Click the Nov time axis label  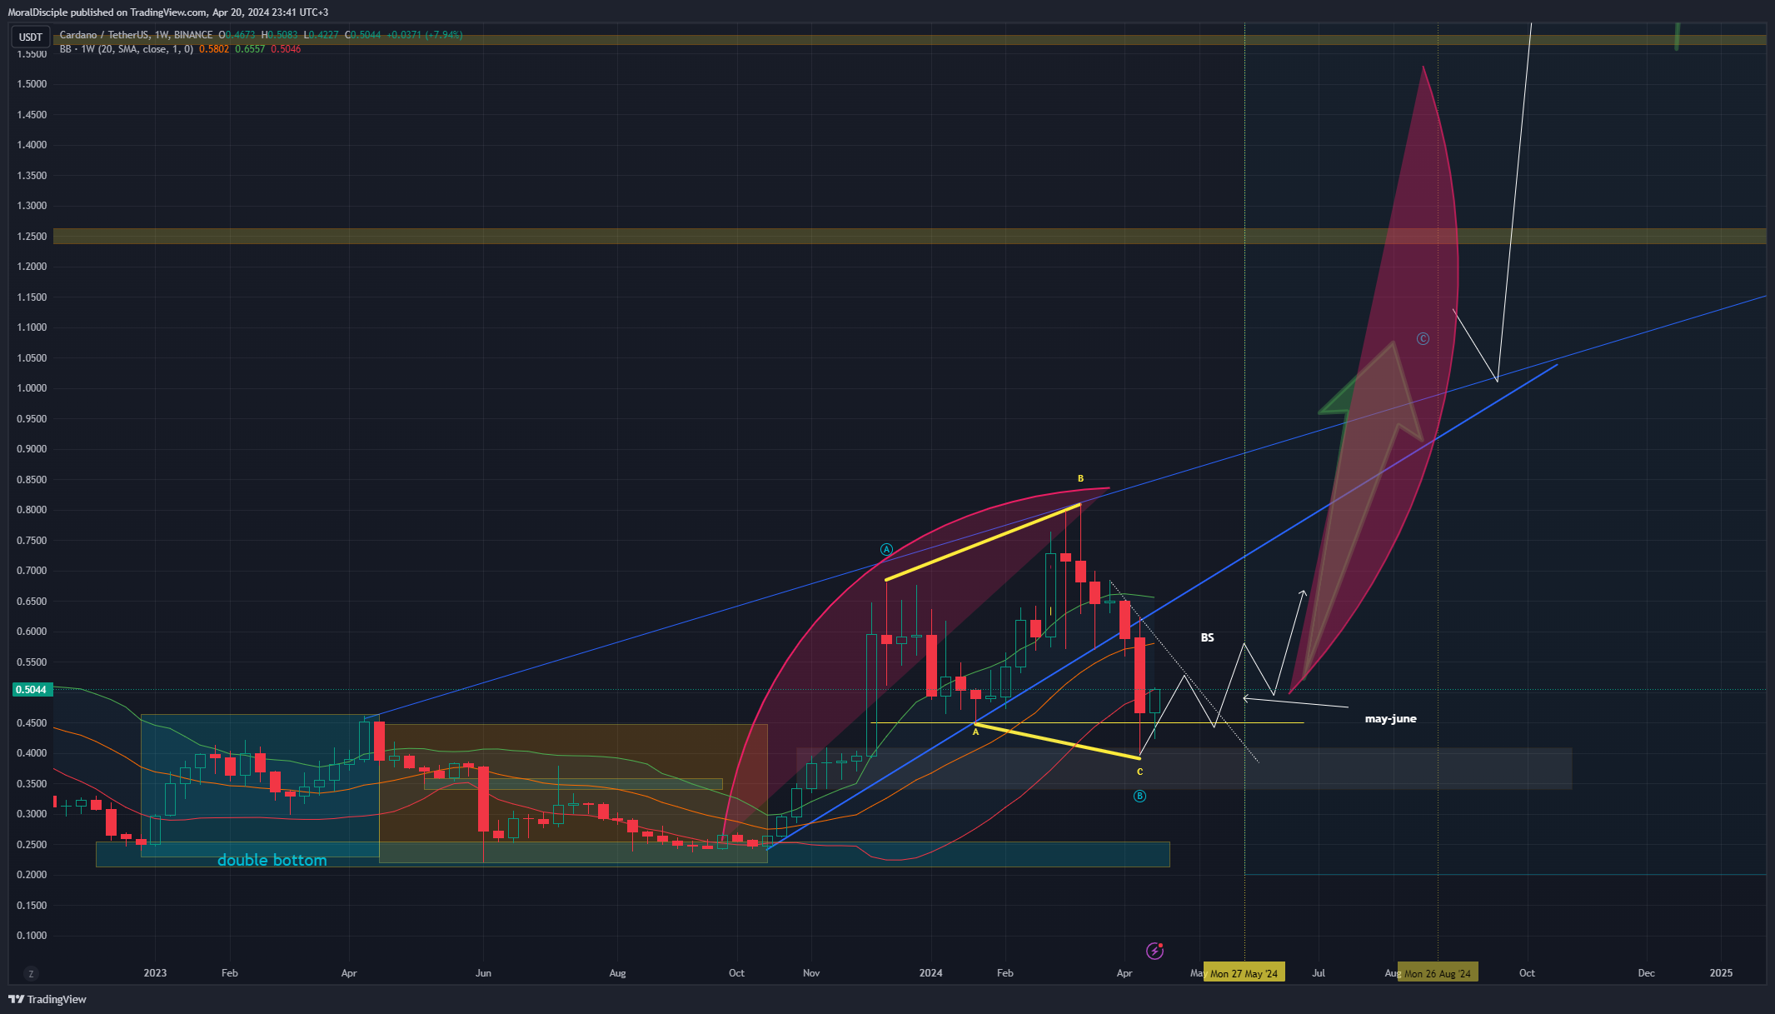coord(811,973)
